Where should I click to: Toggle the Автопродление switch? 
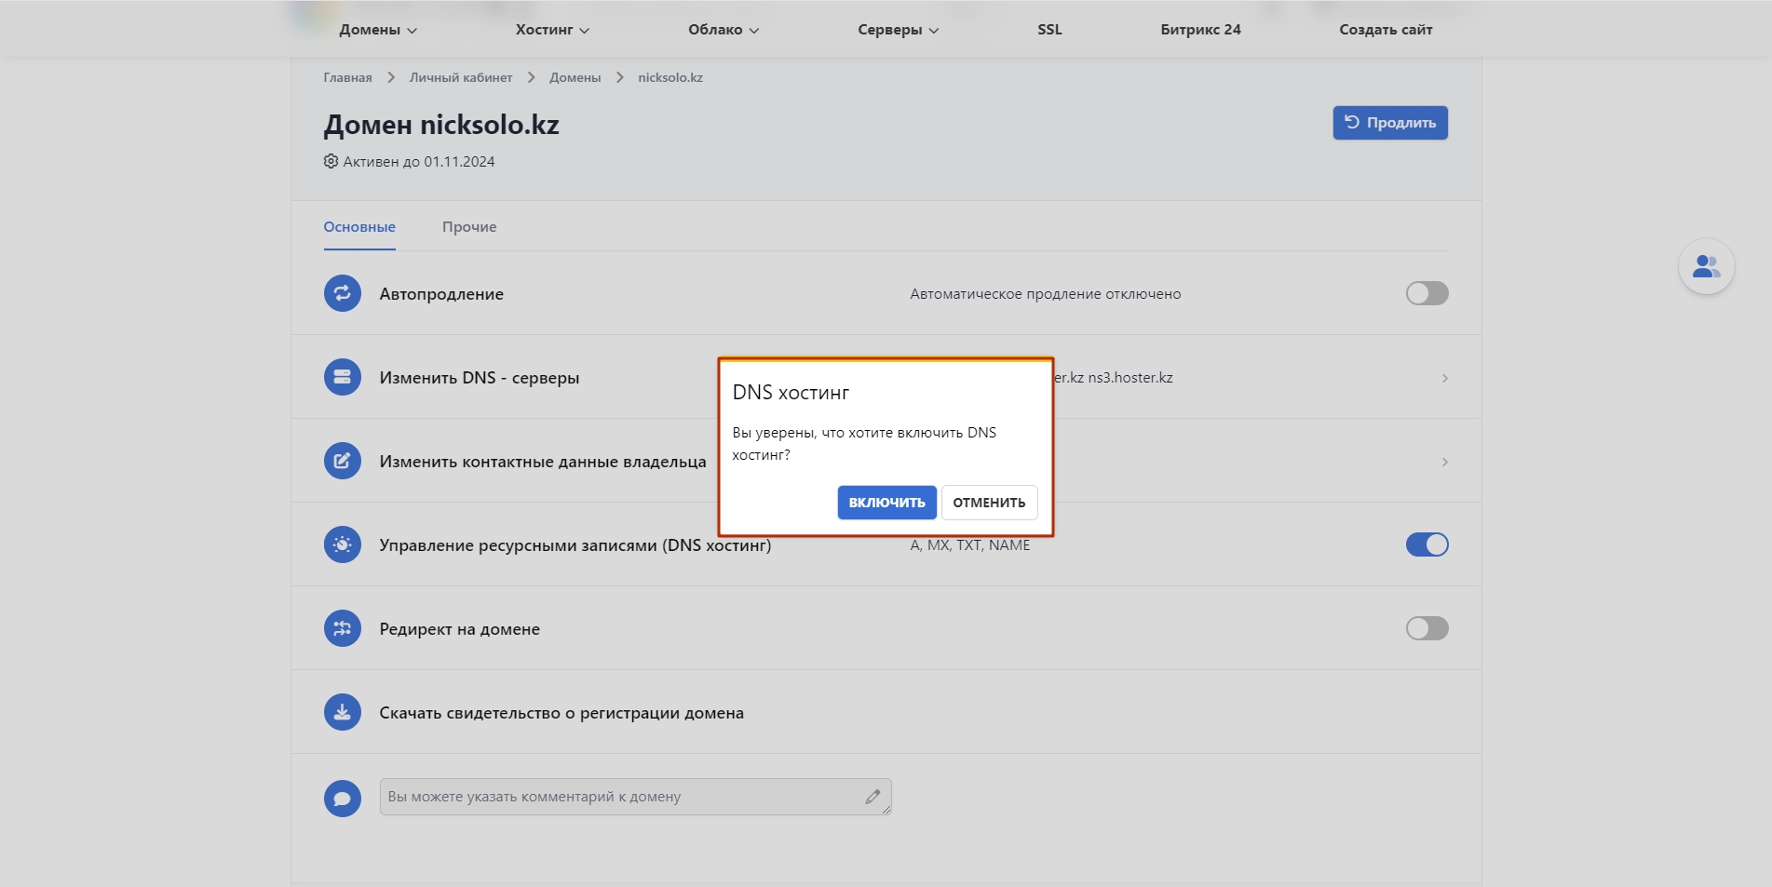click(1427, 293)
